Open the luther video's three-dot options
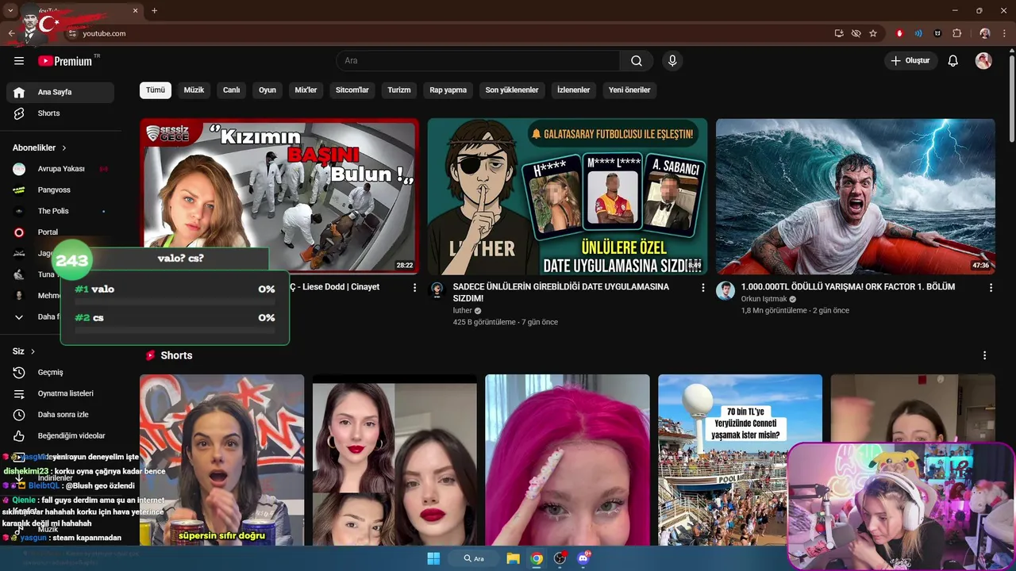1016x571 pixels. (x=702, y=288)
